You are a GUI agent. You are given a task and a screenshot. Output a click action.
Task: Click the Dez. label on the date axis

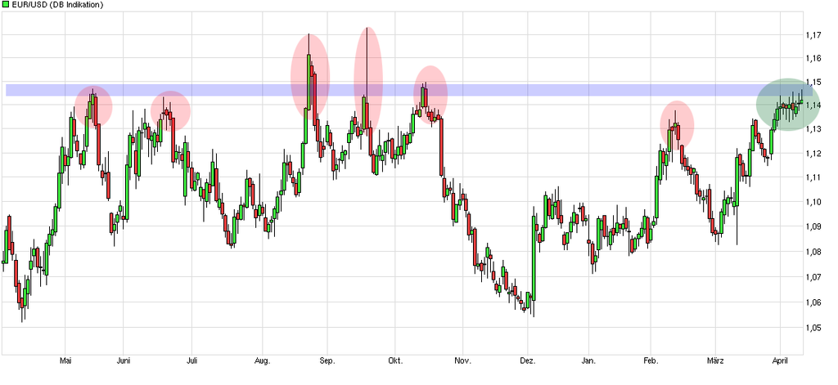[528, 360]
